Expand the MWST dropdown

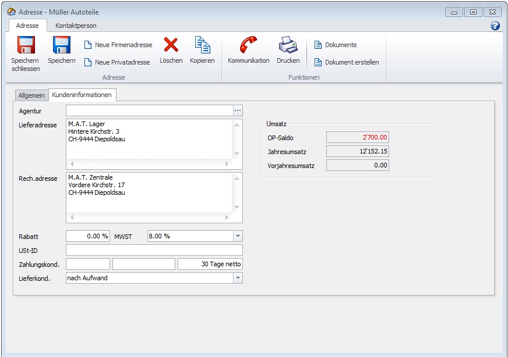[237, 236]
